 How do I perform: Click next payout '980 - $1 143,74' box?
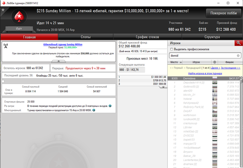(x=132, y=70)
